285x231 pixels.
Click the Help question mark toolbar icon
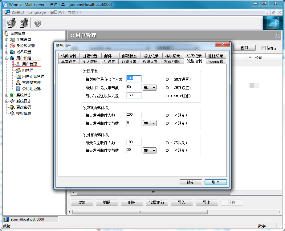coord(37,23)
